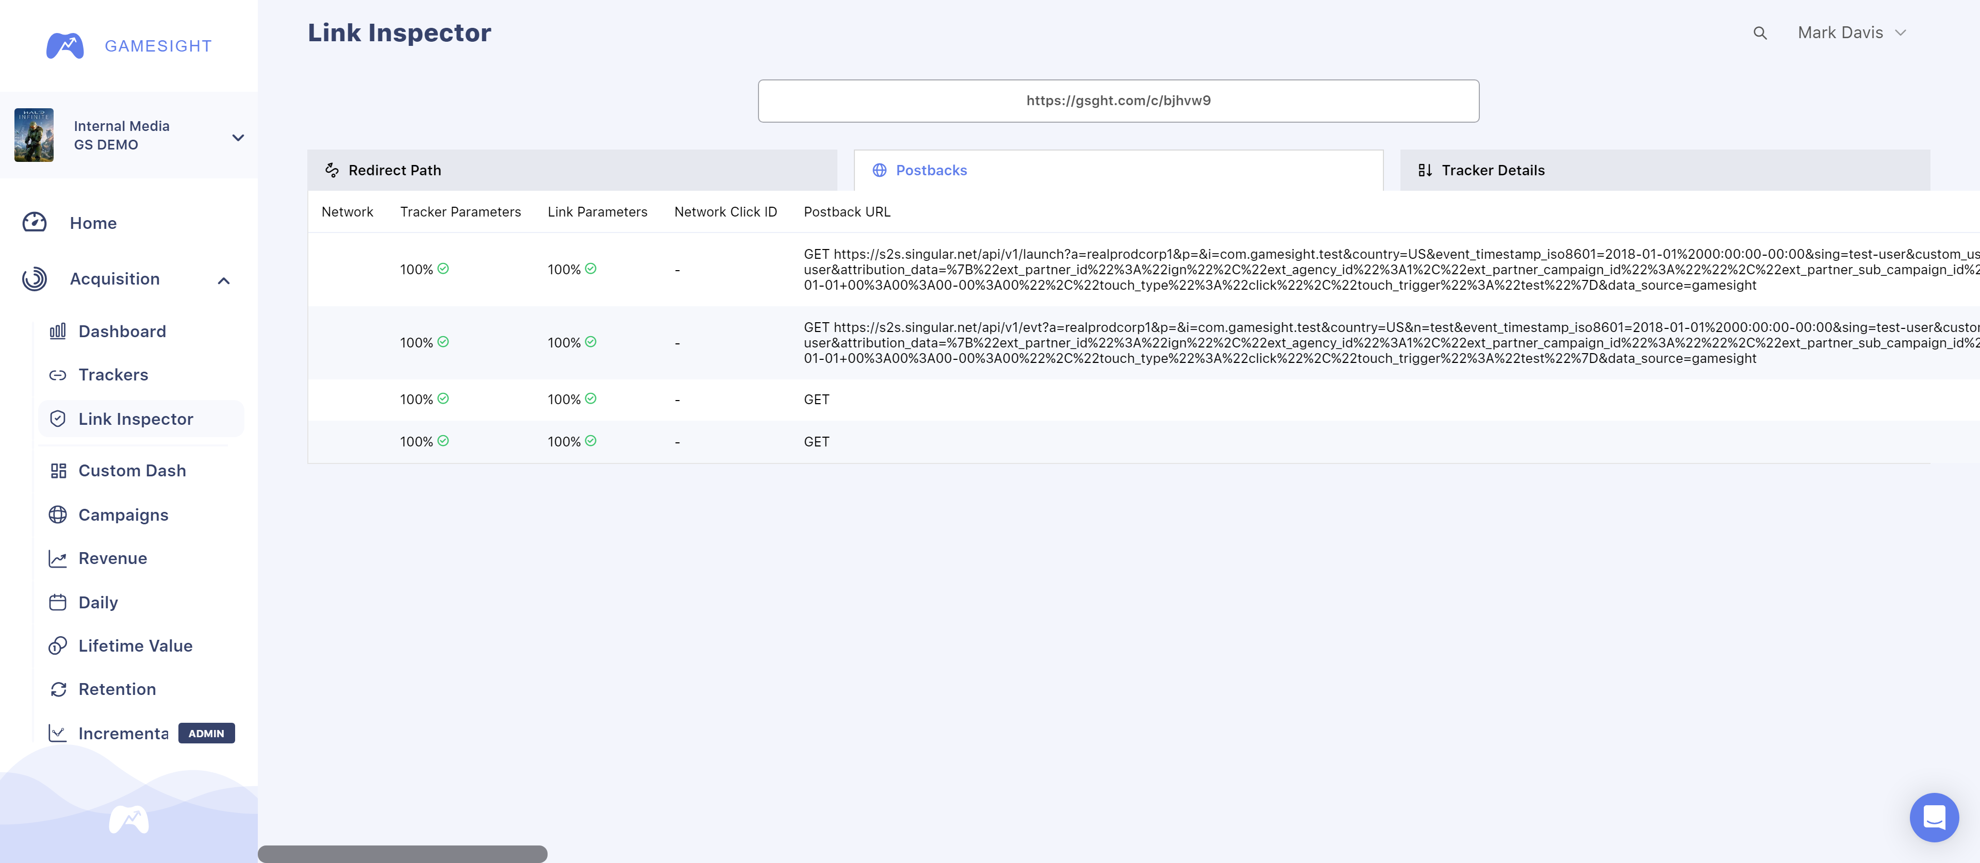Open search with the magnifier icon
Image resolution: width=1980 pixels, height=863 pixels.
(x=1760, y=33)
